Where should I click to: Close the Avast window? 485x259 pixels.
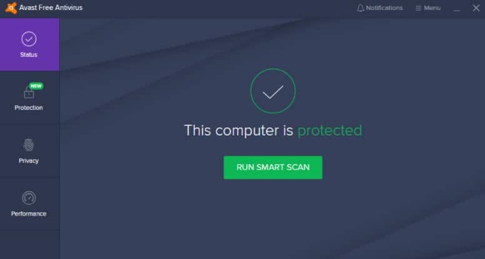point(476,8)
